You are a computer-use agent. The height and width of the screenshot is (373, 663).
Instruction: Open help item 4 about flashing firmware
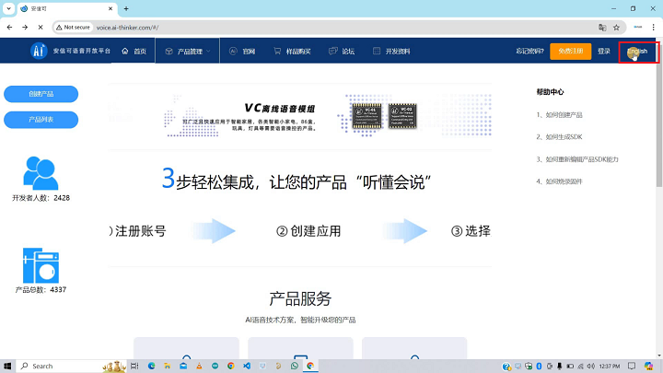tap(560, 181)
